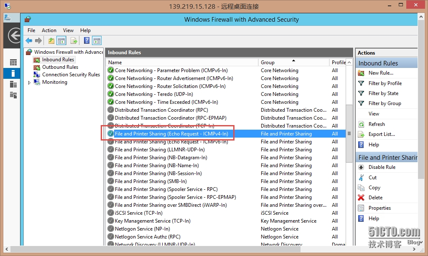
Task: Minimize the remote desktop connection window
Action: (x=389, y=5)
